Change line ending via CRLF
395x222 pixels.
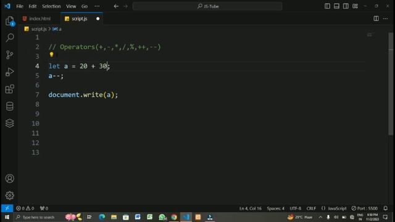tap(311, 208)
